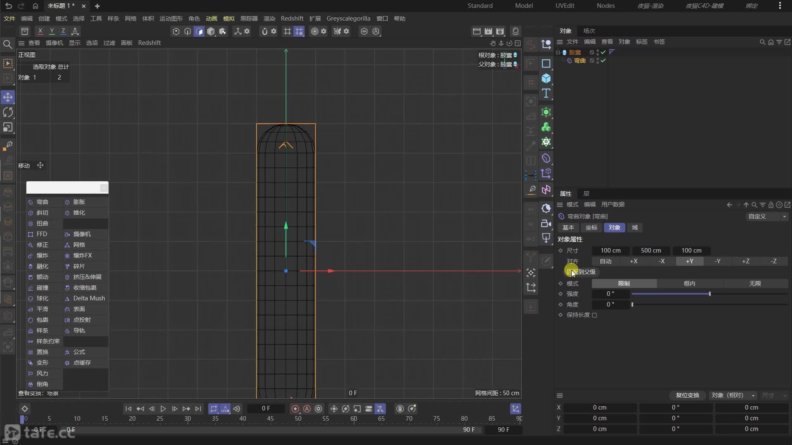Switch to the 坐标 attribute tab
This screenshot has width=792, height=445.
592,227
